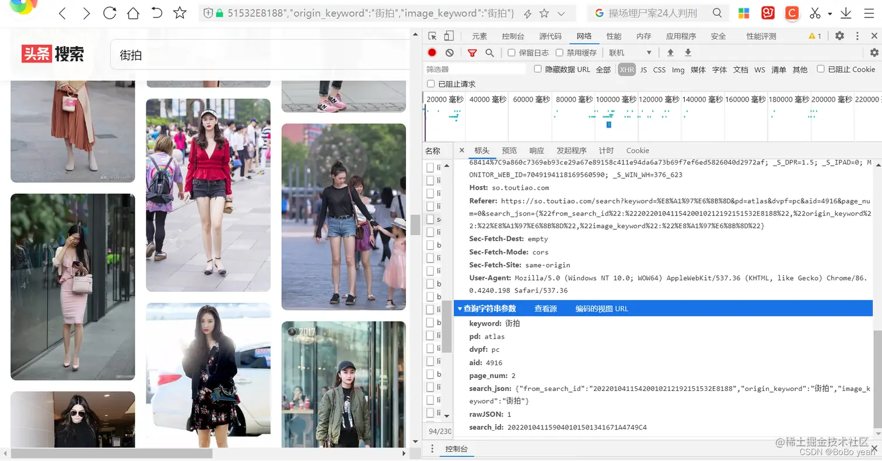The width and height of the screenshot is (882, 461).
Task: Go to browser home page
Action: tap(133, 13)
